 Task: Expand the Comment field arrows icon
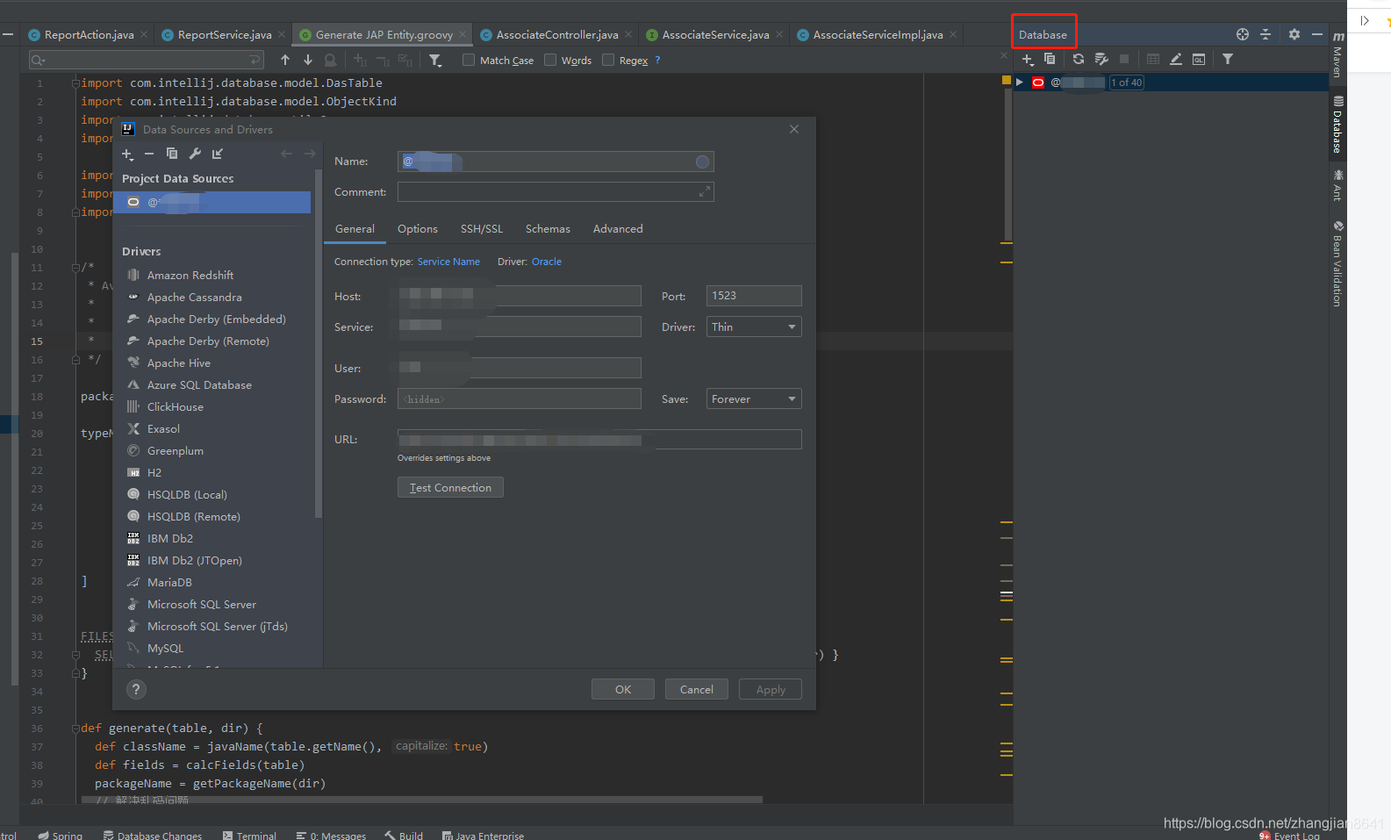coord(704,191)
